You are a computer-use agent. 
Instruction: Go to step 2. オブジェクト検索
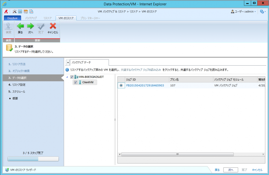(19, 71)
